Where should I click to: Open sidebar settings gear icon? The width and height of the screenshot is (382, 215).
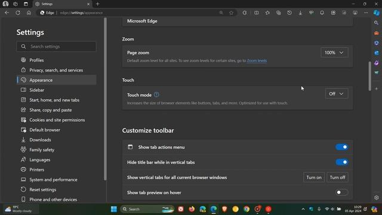[x=377, y=198]
